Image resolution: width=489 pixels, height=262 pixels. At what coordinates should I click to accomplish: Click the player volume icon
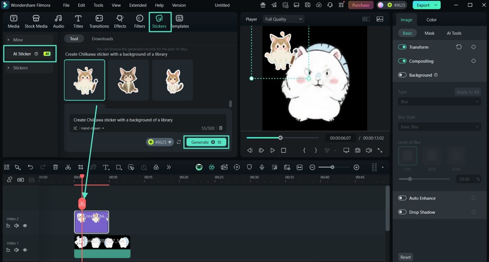click(369, 151)
